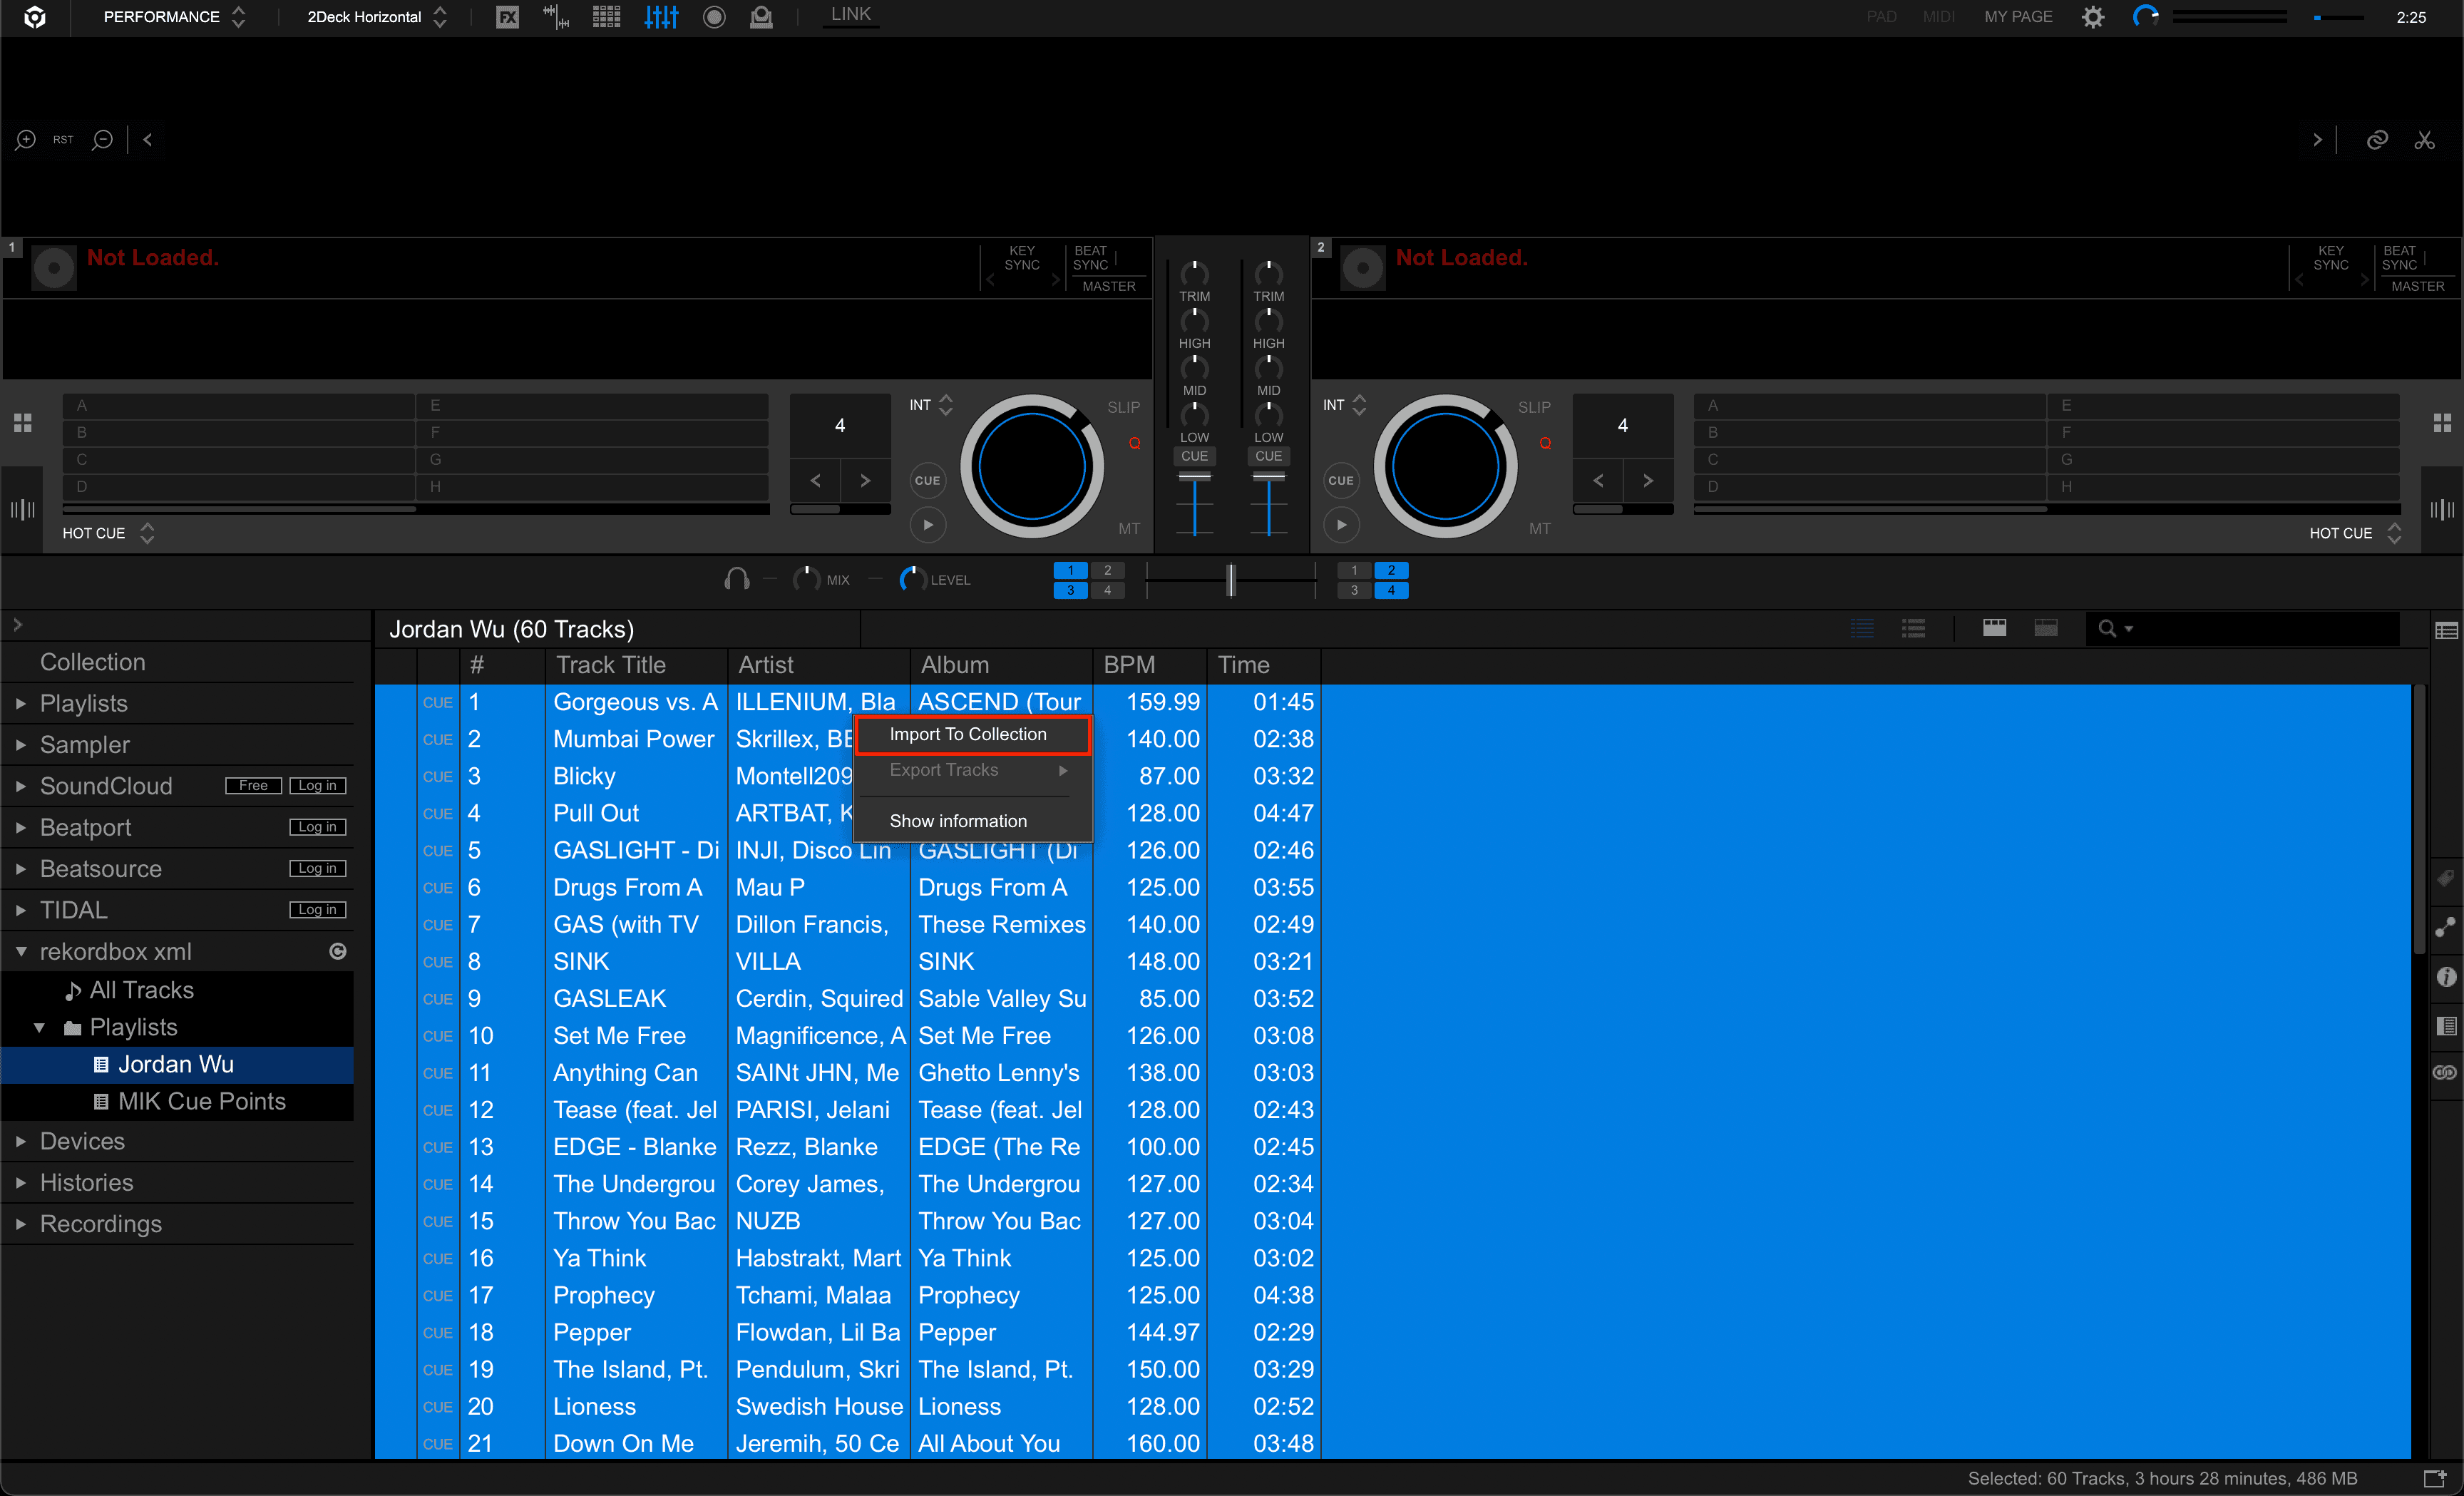Image resolution: width=2464 pixels, height=1496 pixels.
Task: Reset waveform zoom with RST
Action: tap(63, 140)
